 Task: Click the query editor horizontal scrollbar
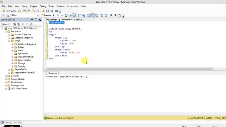(x=130, y=69)
